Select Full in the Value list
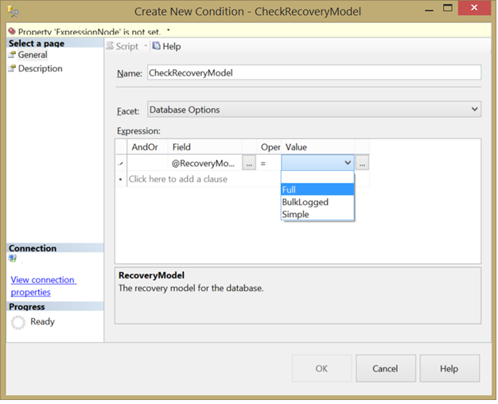 (x=317, y=189)
